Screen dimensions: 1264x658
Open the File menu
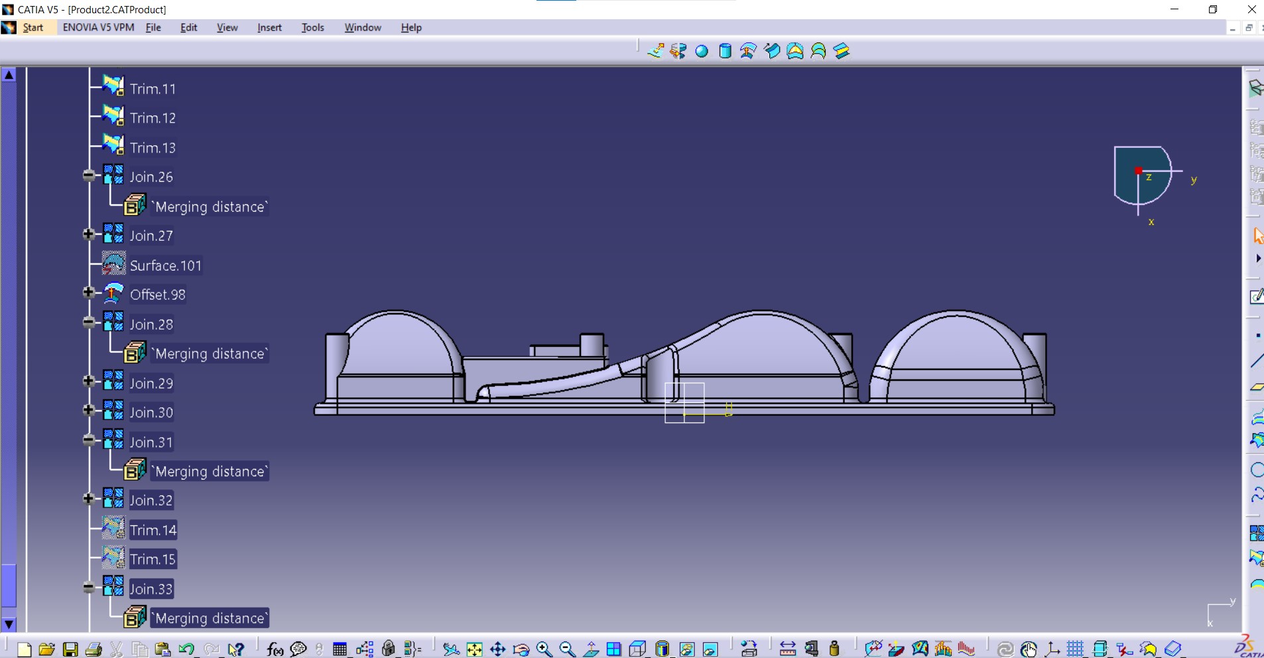pos(153,27)
